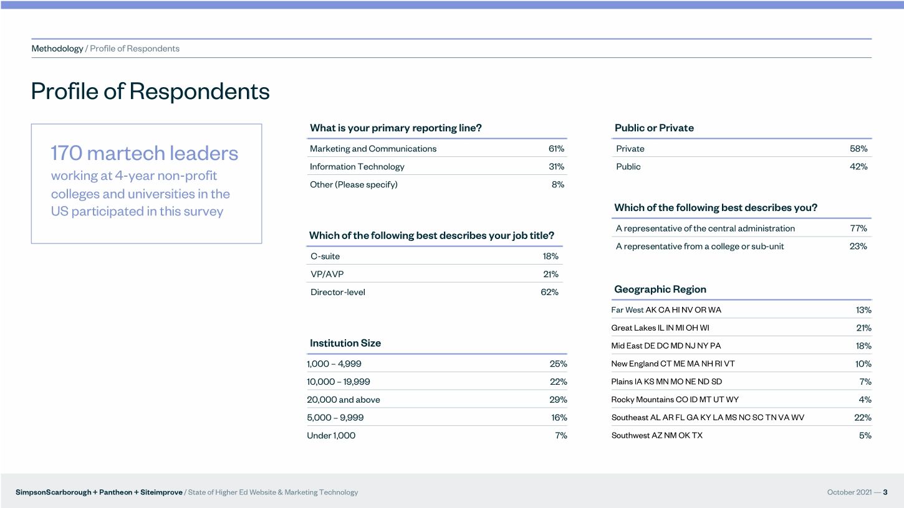Image resolution: width=904 pixels, height=508 pixels.
Task: Select the Information Technology reporting line entry
Action: [357, 166]
